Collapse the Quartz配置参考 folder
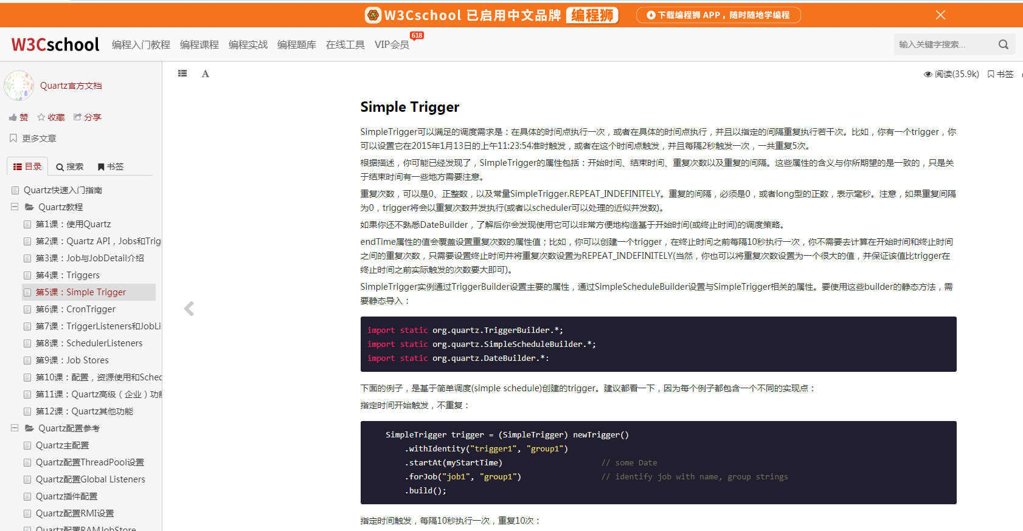 [15, 428]
